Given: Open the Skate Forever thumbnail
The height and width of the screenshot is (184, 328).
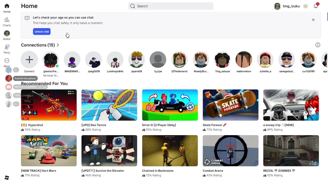Looking at the screenshot, I should click(230, 105).
